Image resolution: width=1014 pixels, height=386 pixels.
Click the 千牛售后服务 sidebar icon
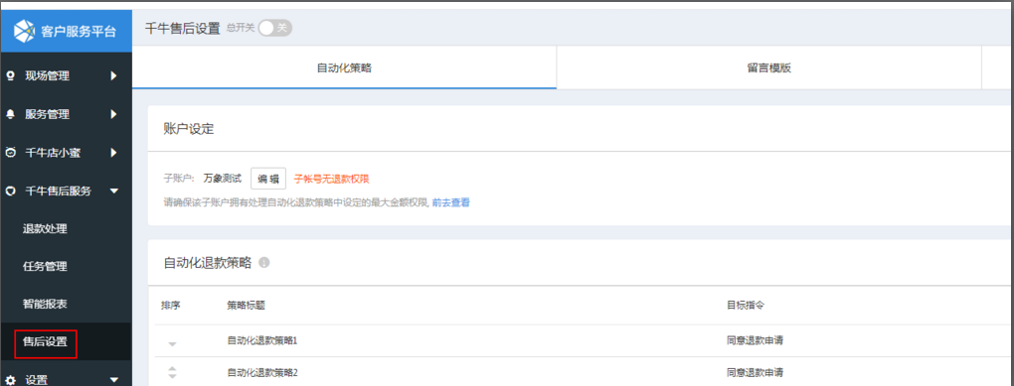tap(10, 192)
